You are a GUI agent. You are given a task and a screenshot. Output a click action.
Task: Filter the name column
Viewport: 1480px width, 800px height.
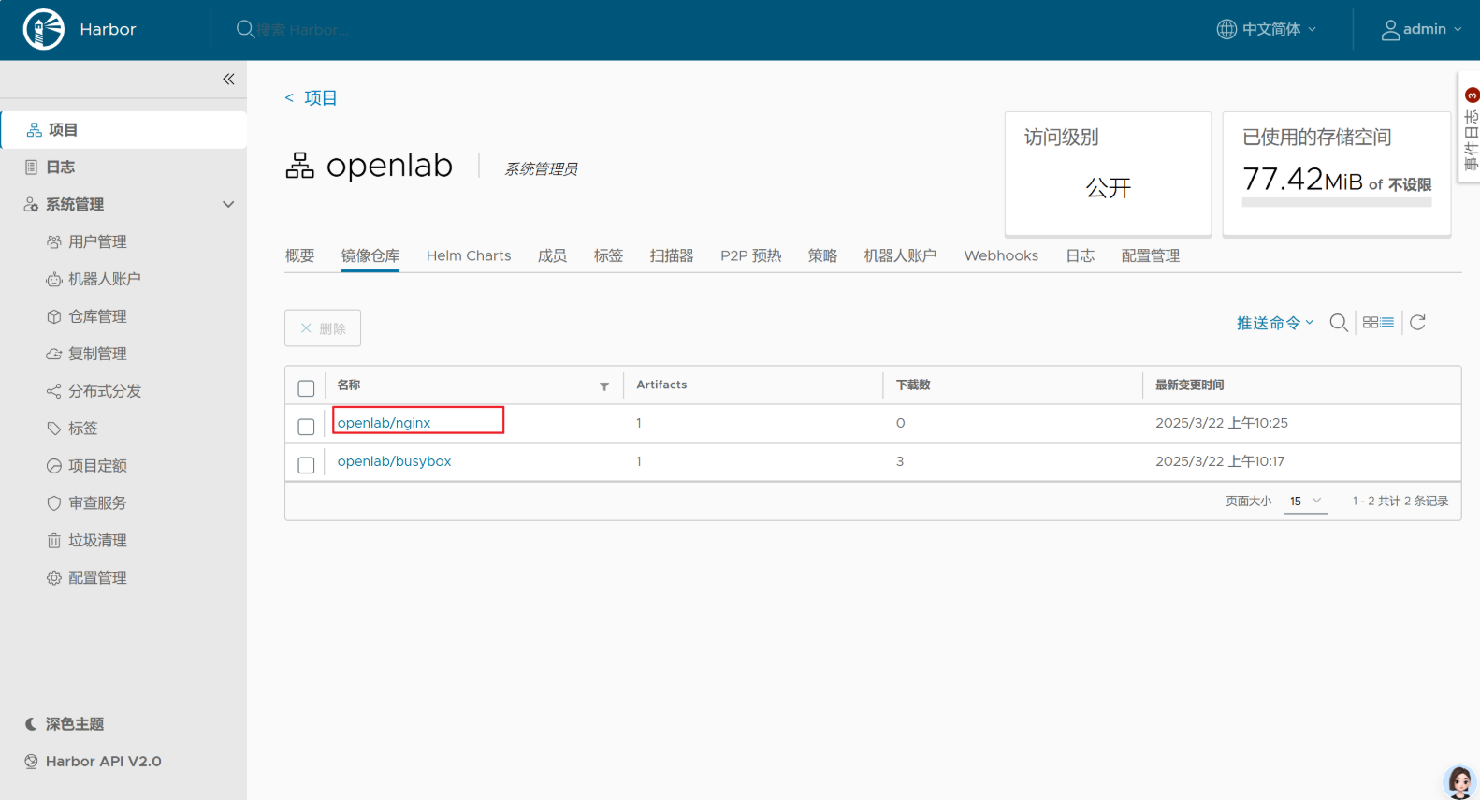click(x=604, y=386)
